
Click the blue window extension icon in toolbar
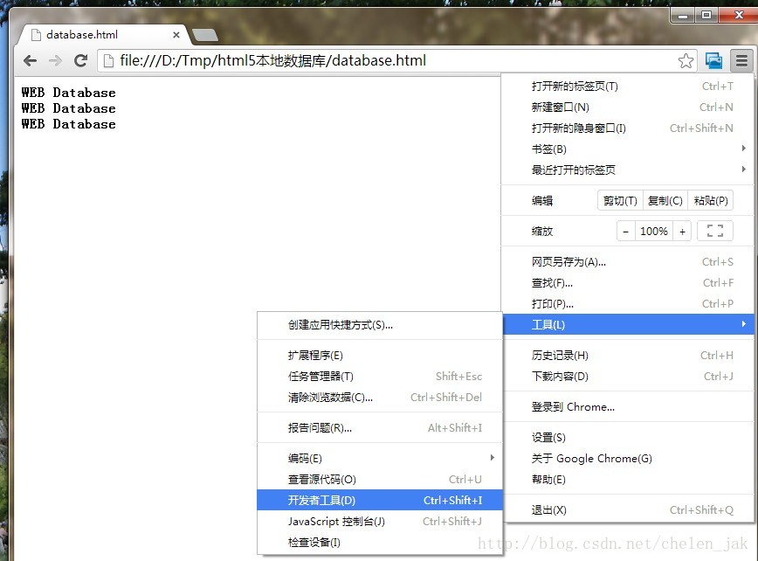tap(713, 61)
